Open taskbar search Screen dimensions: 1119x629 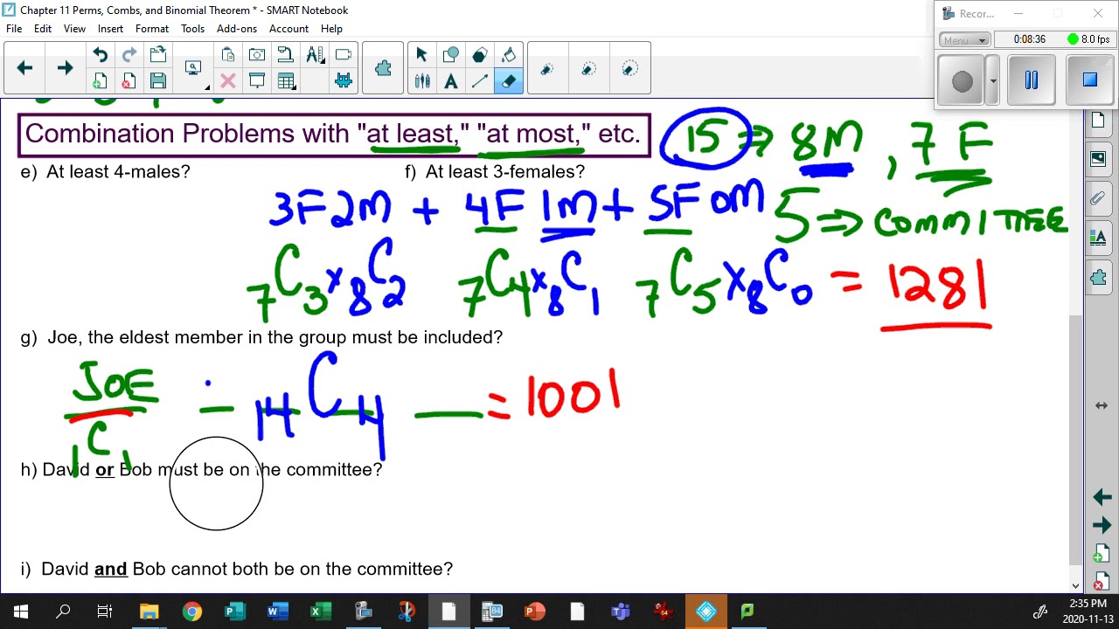[63, 612]
